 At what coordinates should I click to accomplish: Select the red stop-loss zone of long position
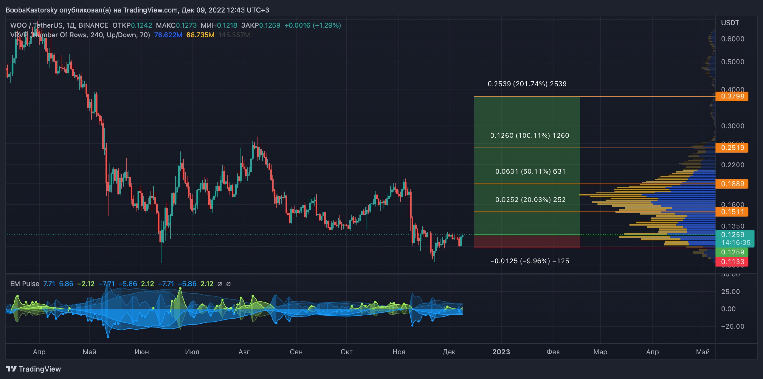click(527, 241)
